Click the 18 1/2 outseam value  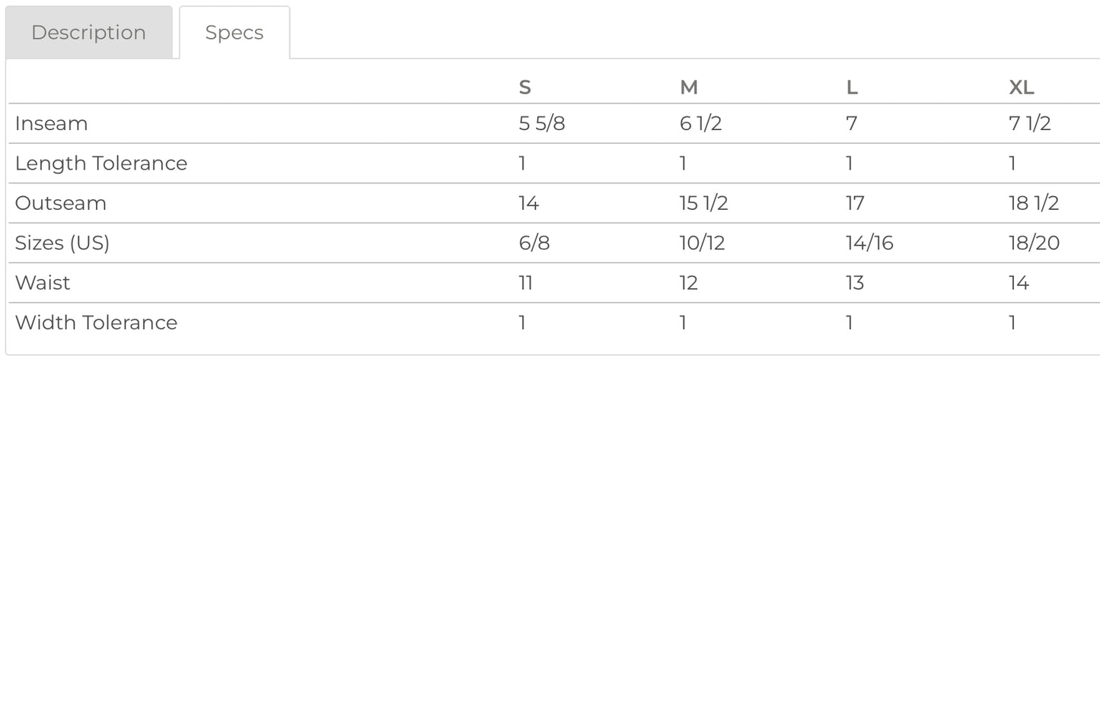(x=1034, y=203)
